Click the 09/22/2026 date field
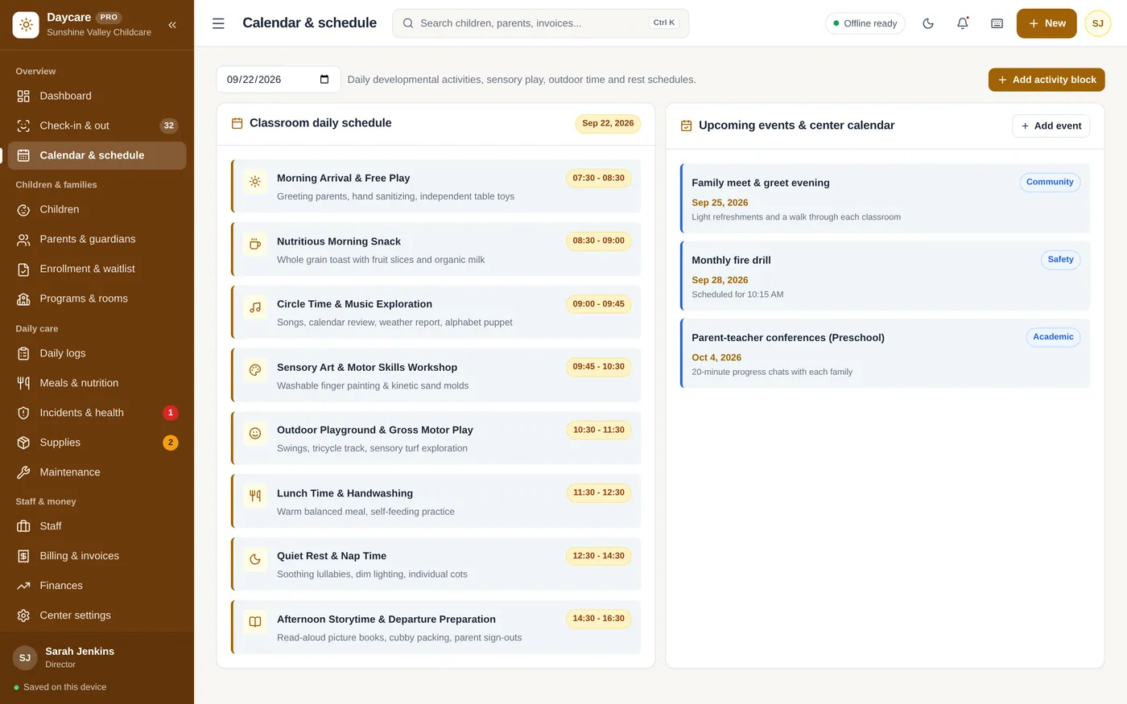The height and width of the screenshot is (704, 1127). click(279, 79)
